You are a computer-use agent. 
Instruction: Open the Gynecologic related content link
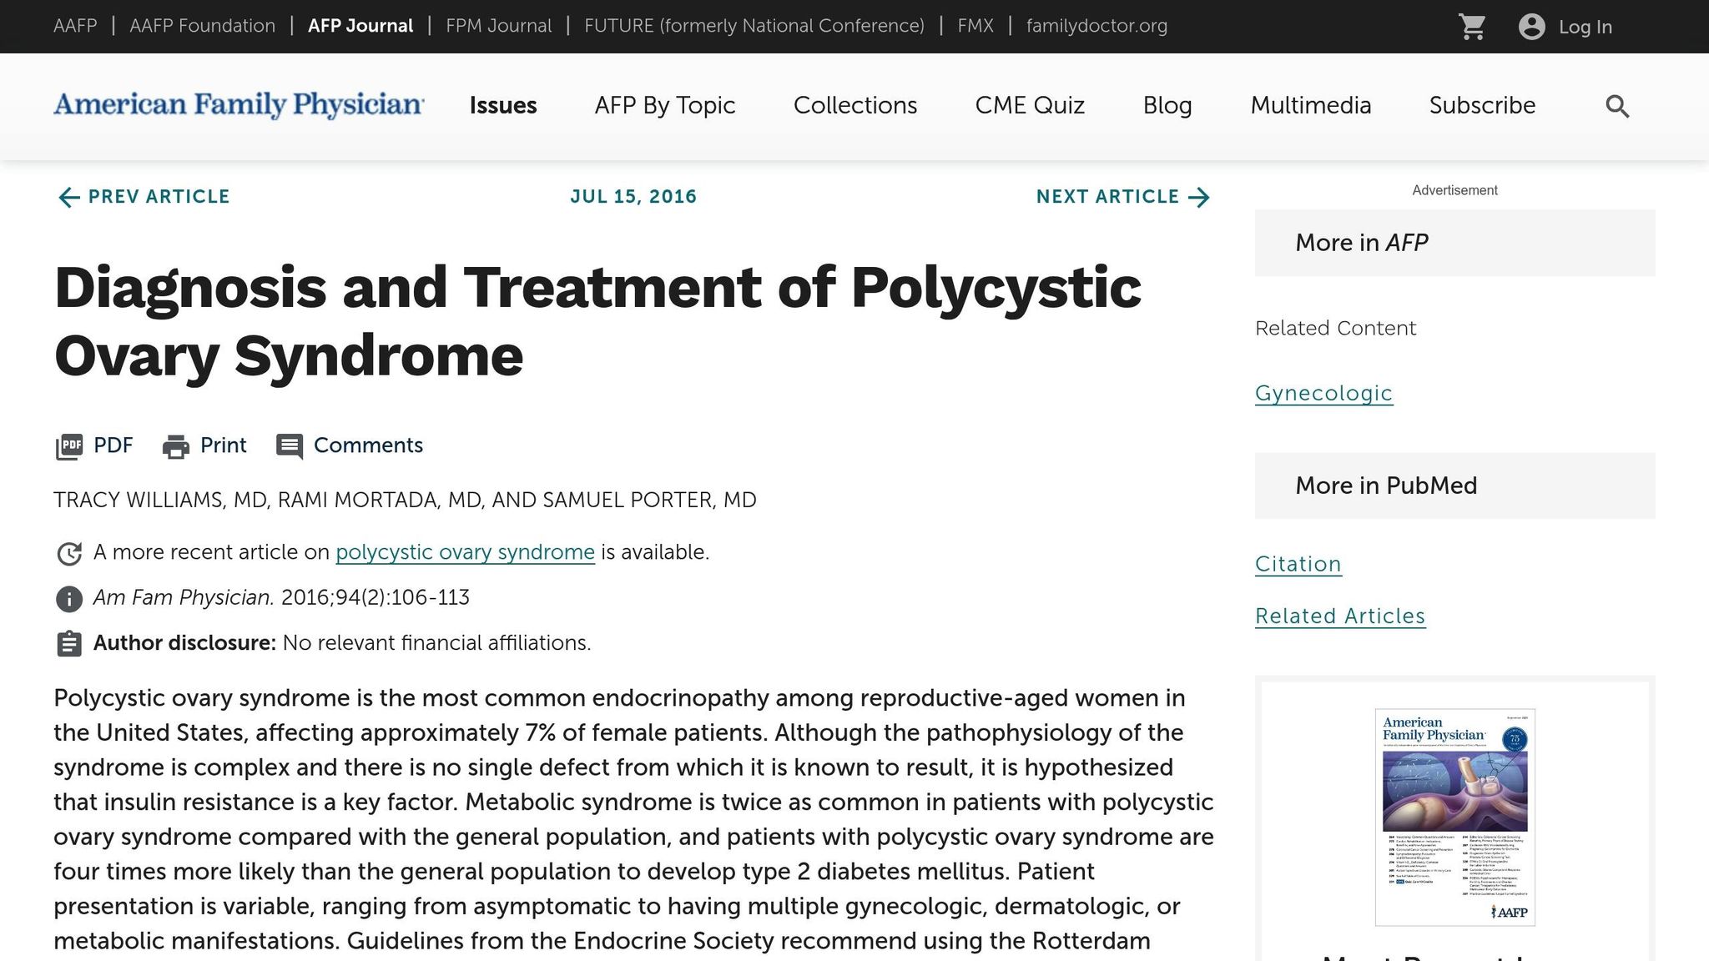point(1323,393)
